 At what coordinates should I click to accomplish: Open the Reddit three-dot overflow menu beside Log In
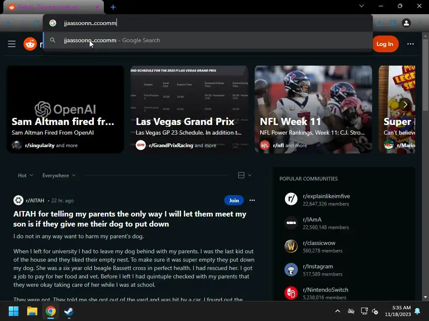(x=411, y=44)
